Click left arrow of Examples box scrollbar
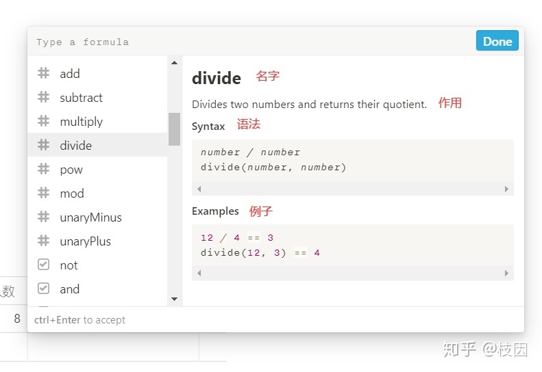 [199, 274]
